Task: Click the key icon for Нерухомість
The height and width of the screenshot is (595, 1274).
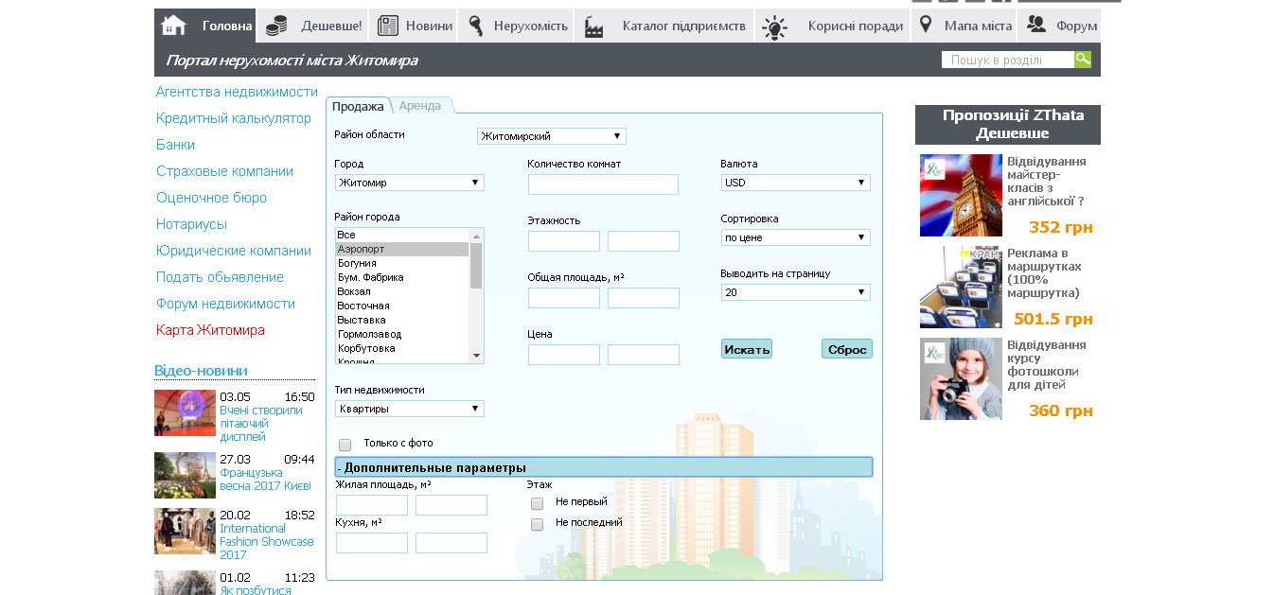Action: [x=476, y=26]
